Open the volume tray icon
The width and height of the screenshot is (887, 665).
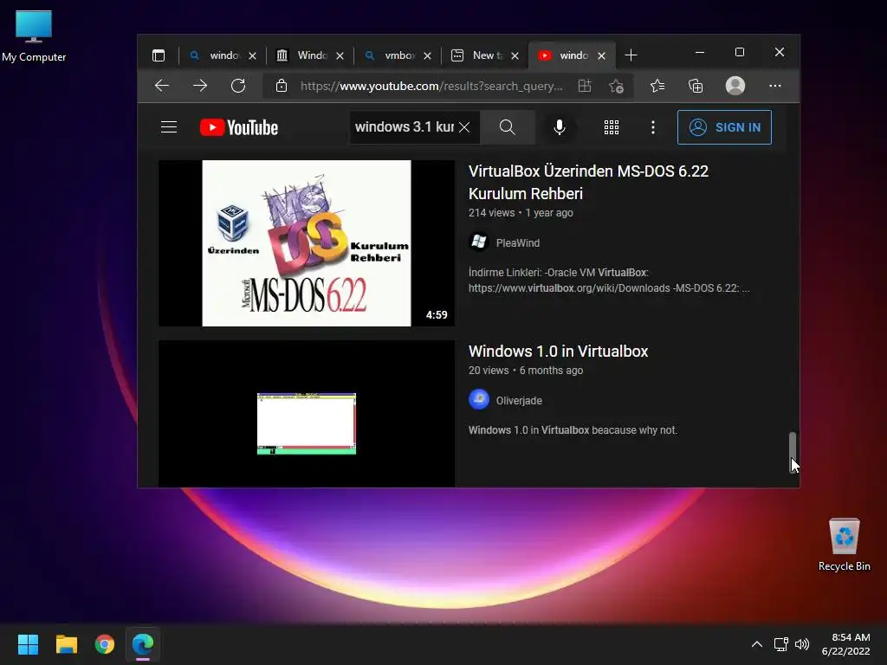802,644
